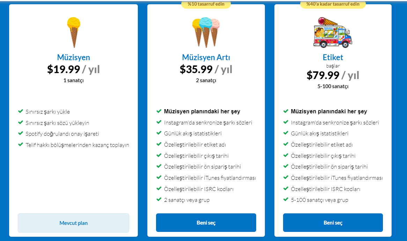Click checkmark beside Telif hakkı bölüşmelerinden kazanç toplayın
Image resolution: width=407 pixels, height=241 pixels.
click(x=21, y=144)
